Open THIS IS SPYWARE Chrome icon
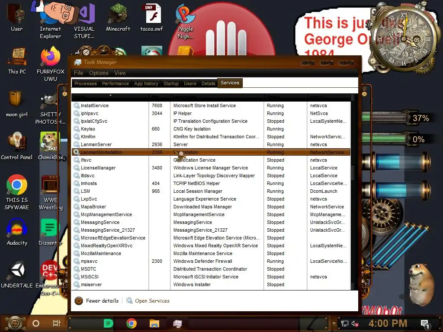The height and width of the screenshot is (332, 443). tap(17, 192)
